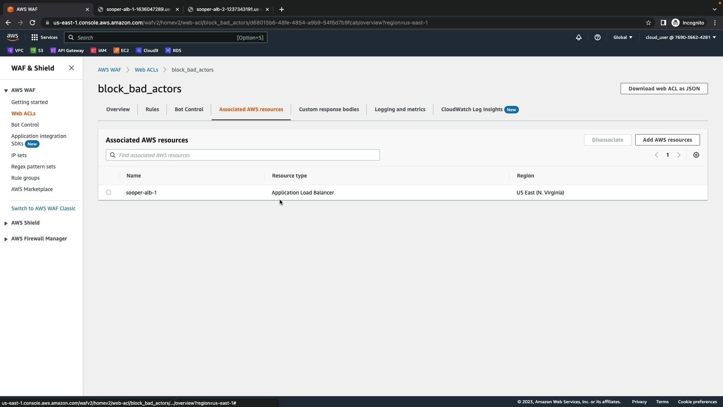Close the WAF & Shield sidebar
This screenshot has width=723, height=407.
72,68
